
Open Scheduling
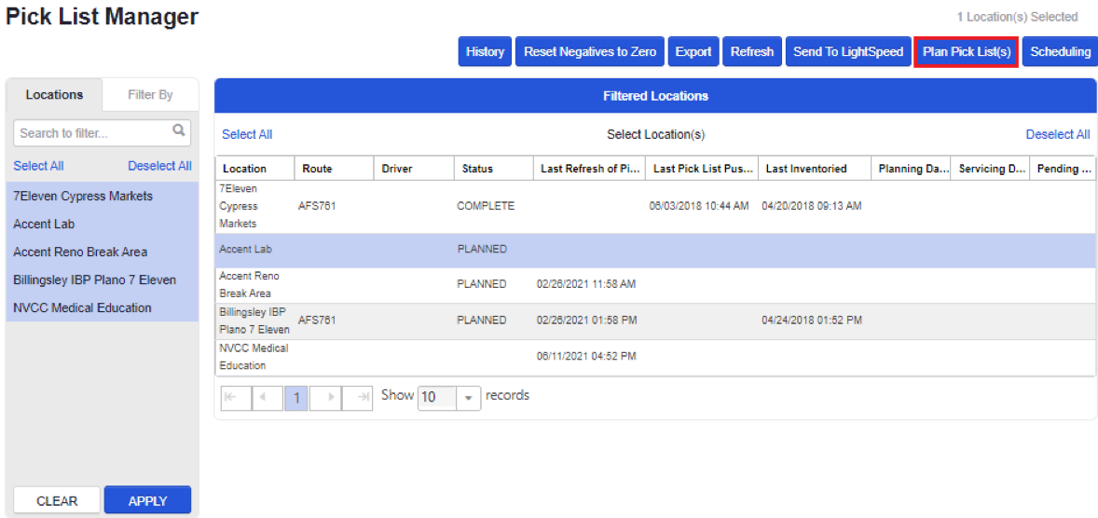point(1060,52)
